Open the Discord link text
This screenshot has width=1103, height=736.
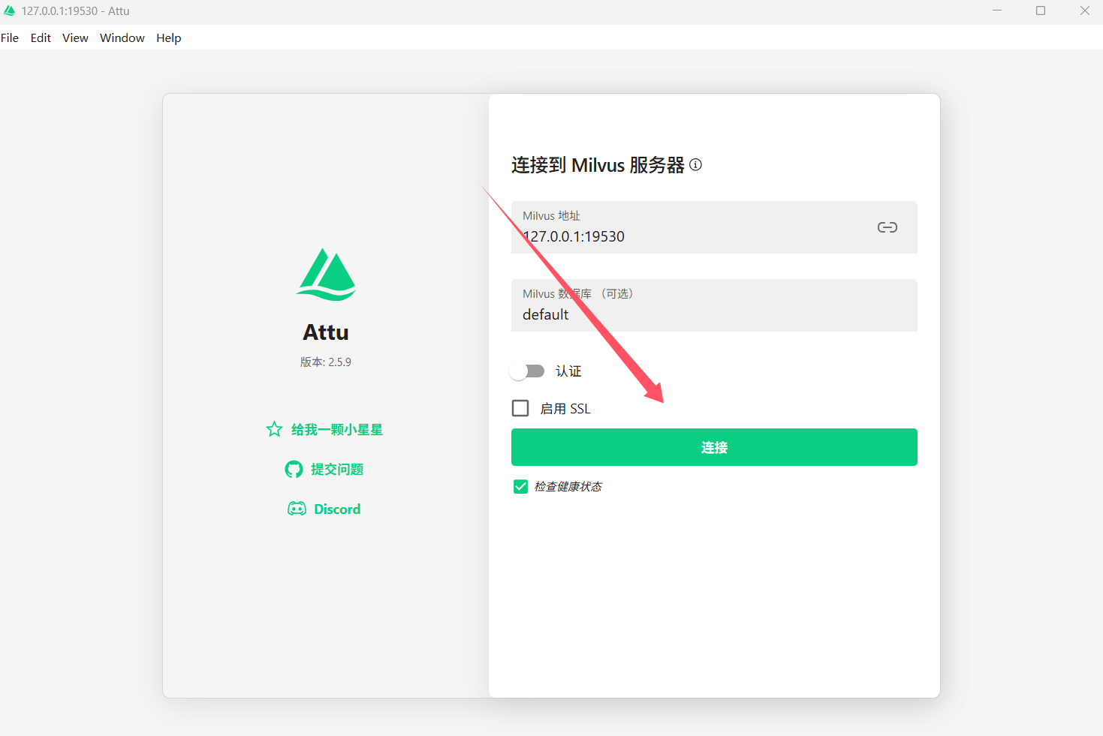coord(337,509)
